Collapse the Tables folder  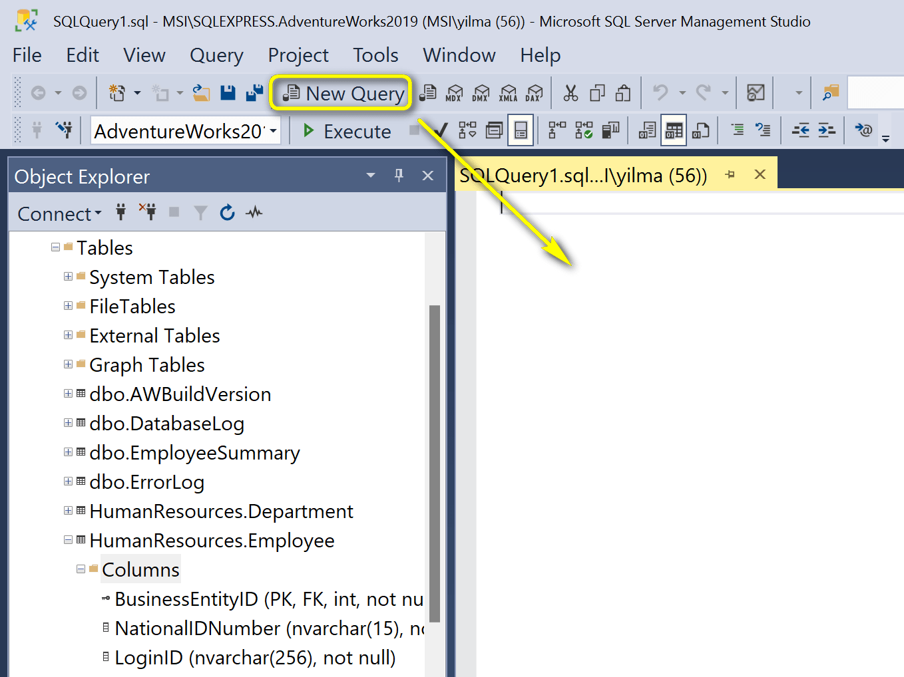55,247
